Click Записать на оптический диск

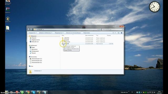(x=73, y=33)
